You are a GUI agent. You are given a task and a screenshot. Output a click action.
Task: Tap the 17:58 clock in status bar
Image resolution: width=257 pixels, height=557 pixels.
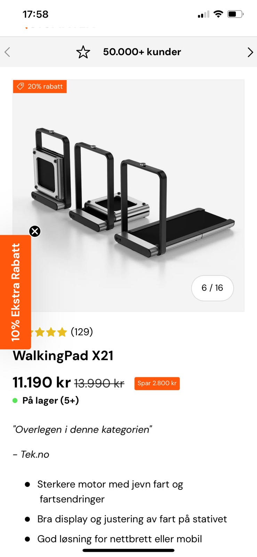tap(35, 14)
